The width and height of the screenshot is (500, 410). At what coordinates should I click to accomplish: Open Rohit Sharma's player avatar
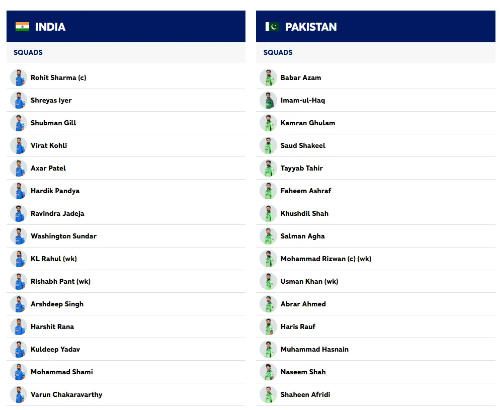coord(19,77)
